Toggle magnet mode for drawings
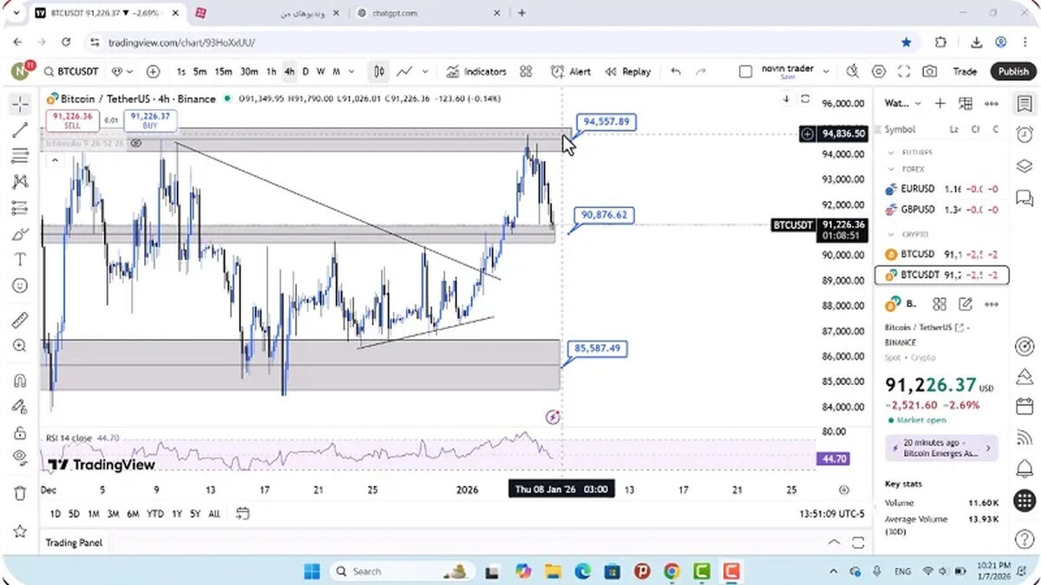The height and width of the screenshot is (585, 1041). (x=20, y=380)
